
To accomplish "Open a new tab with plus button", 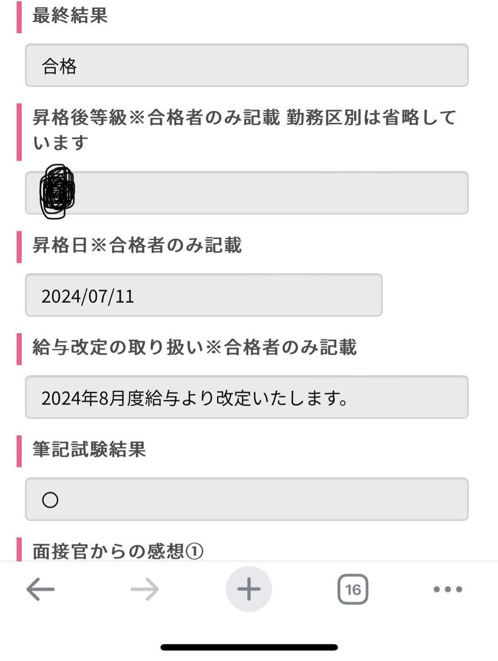I will 249,589.
